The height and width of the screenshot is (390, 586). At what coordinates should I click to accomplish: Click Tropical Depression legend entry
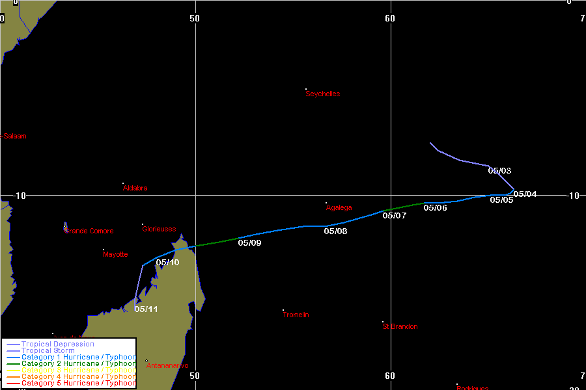57,344
